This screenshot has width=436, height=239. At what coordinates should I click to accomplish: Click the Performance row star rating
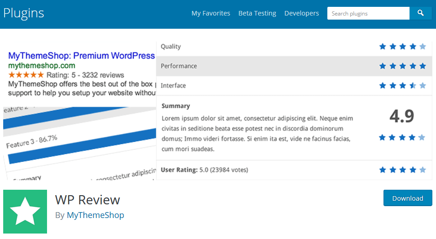402,66
